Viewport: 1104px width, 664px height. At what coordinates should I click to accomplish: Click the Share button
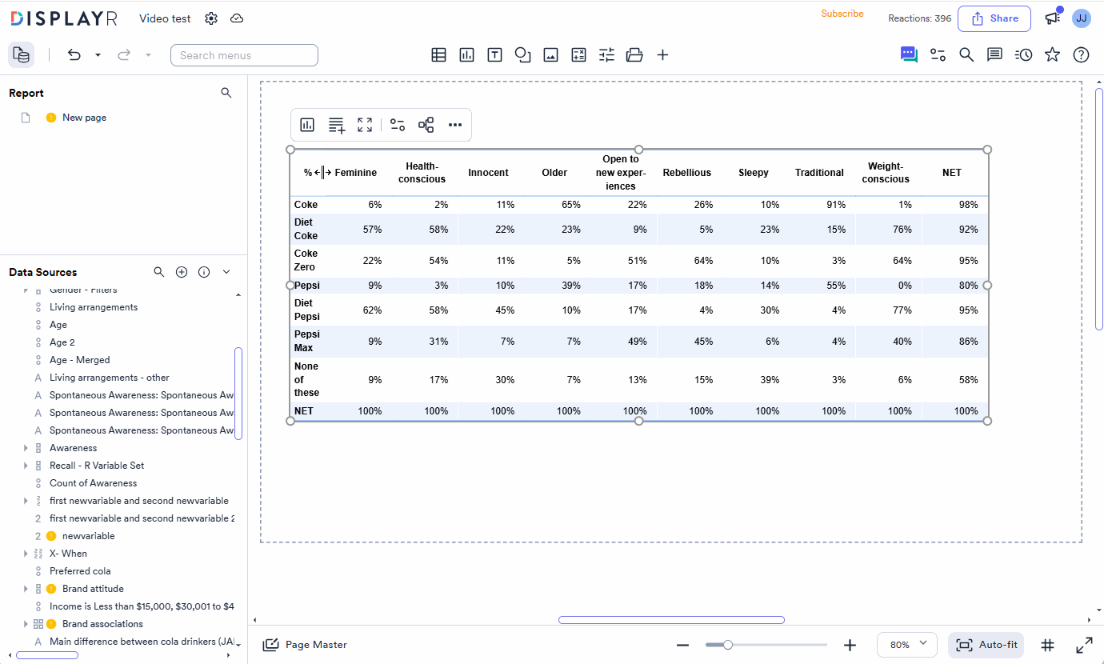tap(994, 18)
